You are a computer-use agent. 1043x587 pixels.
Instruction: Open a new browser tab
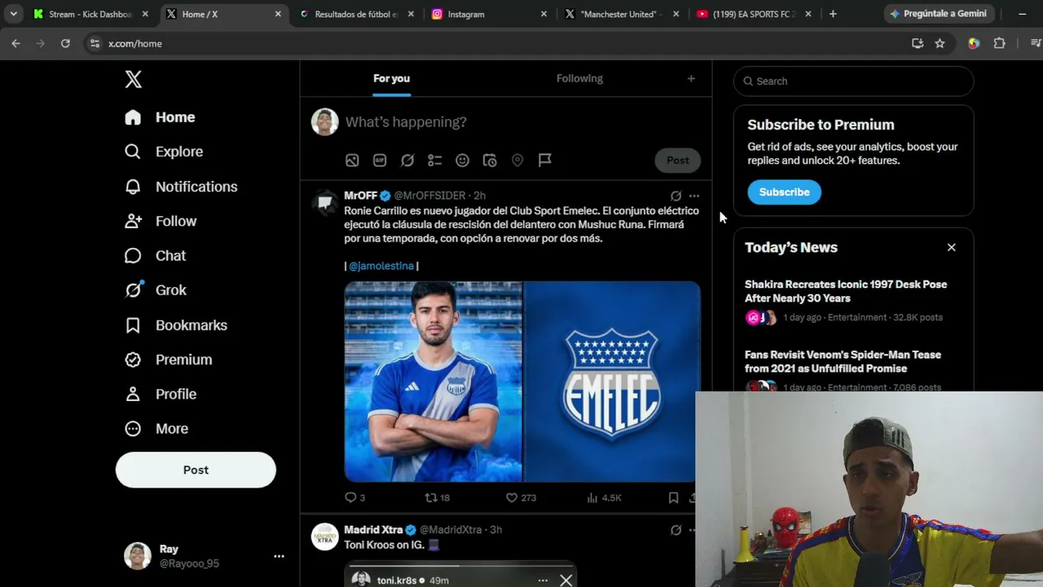[833, 14]
